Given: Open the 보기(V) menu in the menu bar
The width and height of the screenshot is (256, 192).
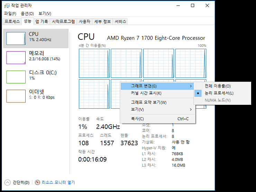Looking at the screenshot, I should tap(45, 13).
